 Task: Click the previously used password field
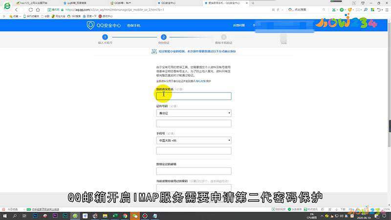tap(194, 188)
